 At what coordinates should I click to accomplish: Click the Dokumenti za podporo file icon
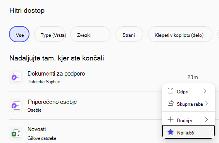[16, 77]
